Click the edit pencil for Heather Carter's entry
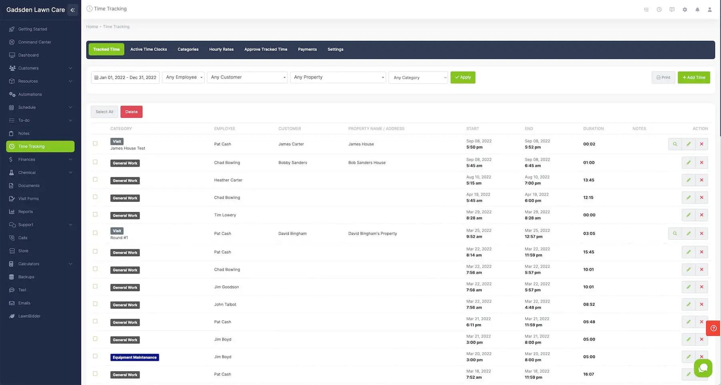The width and height of the screenshot is (721, 385). (x=688, y=180)
